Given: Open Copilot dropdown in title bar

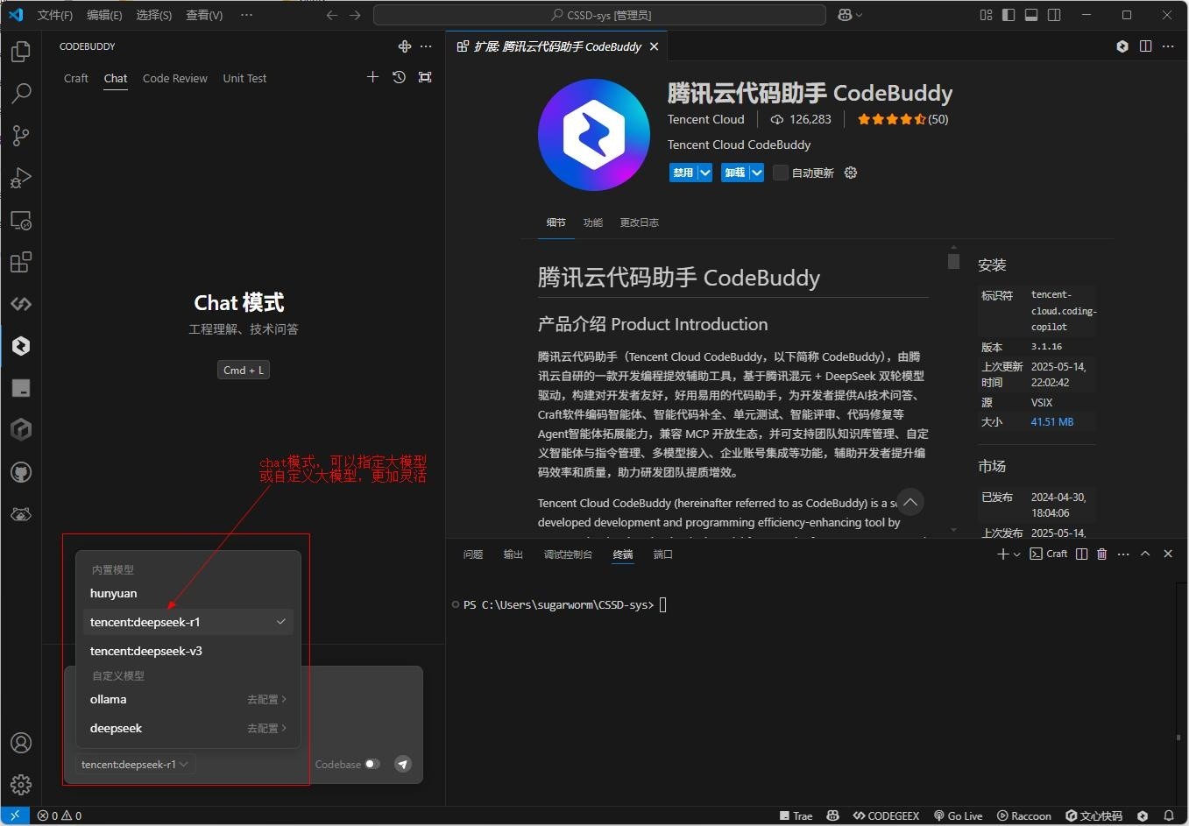Looking at the screenshot, I should click(850, 15).
